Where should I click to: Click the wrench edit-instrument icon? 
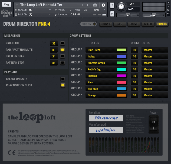coord(6,5)
